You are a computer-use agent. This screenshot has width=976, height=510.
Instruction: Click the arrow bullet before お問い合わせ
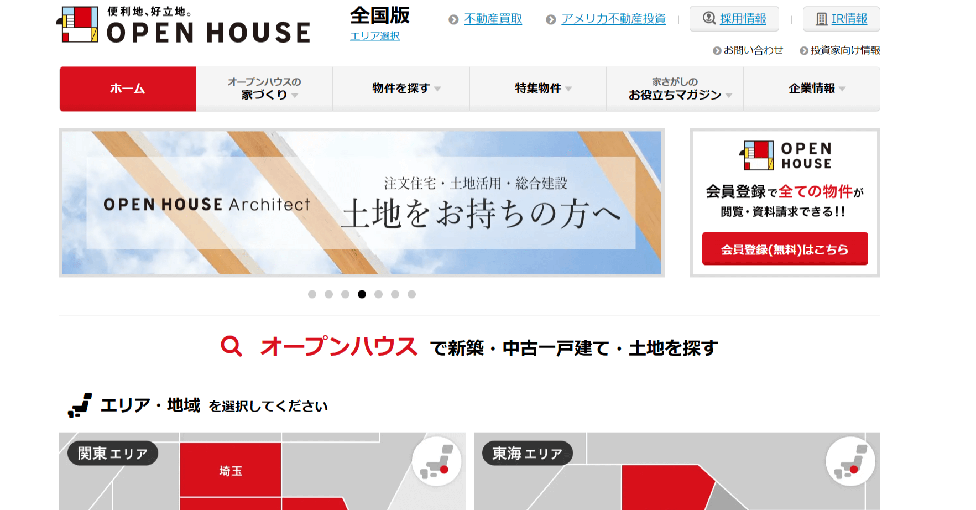[717, 50]
